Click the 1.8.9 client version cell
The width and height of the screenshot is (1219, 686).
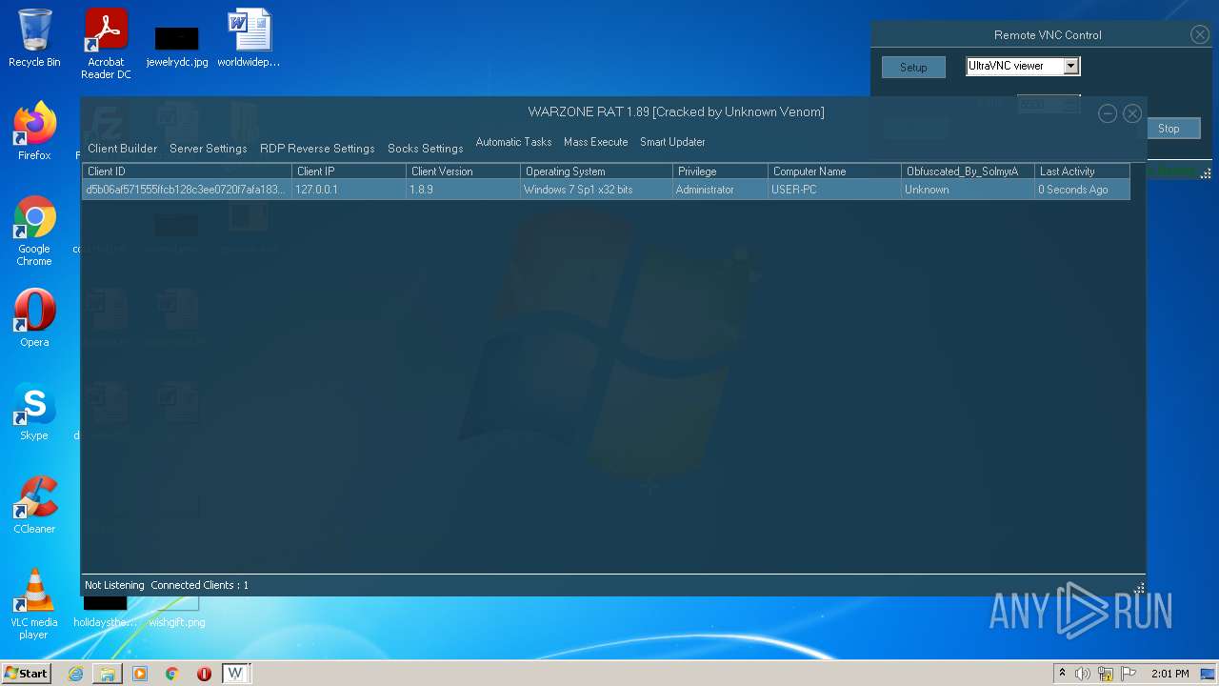(464, 190)
